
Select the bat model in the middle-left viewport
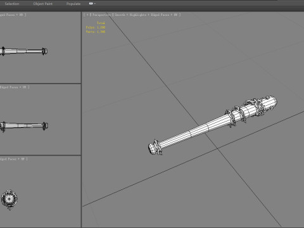coord(23,126)
